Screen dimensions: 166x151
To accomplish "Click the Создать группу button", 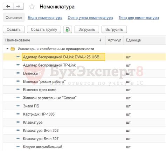I will coord(44,29).
